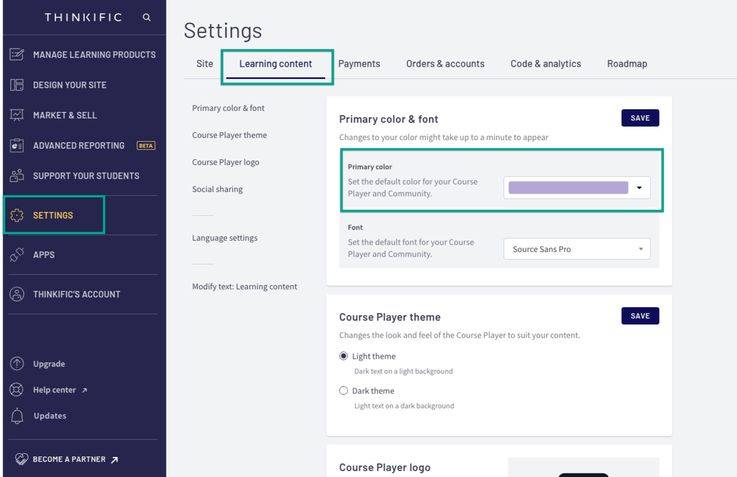Click the Advanced Reporting clipboard icon
Viewport: 737px width, 477px height.
(17, 145)
